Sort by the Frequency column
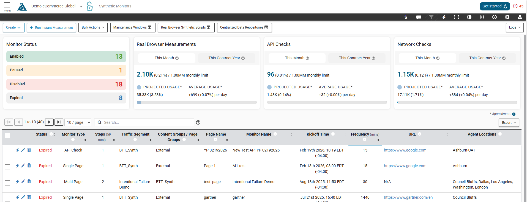Viewport: 527px width, 202px height. (378, 140)
